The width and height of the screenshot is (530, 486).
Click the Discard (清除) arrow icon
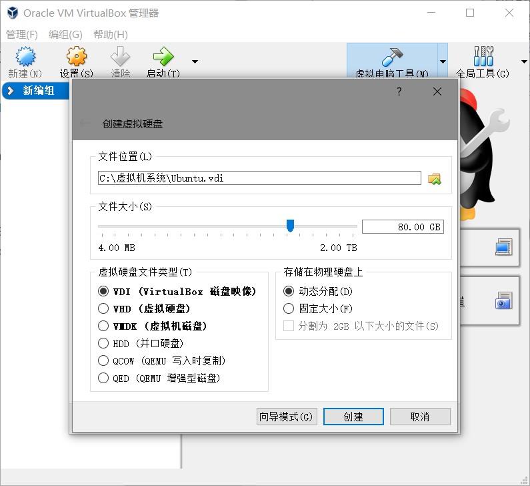tap(120, 56)
